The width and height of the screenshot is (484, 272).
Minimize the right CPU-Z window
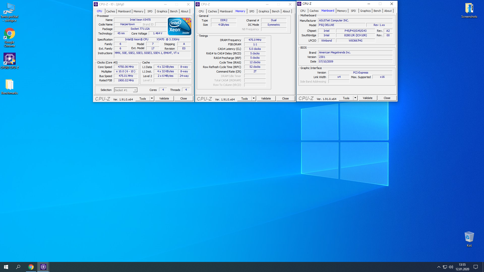(x=369, y=4)
